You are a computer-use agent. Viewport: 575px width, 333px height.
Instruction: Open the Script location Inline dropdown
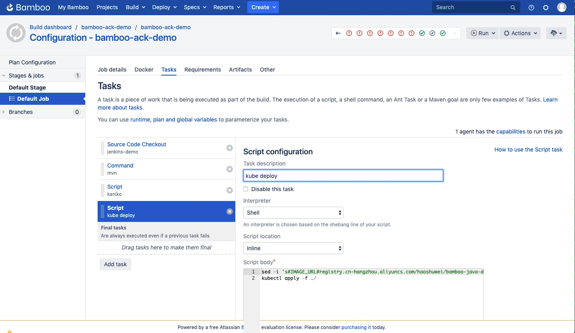tap(293, 248)
